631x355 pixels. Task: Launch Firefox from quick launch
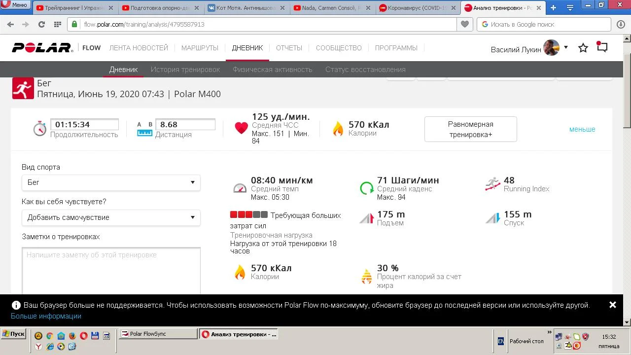(x=72, y=336)
